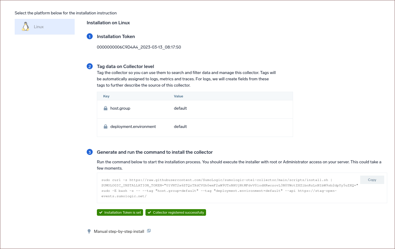Open the external link icon after Manual install
Image resolution: width=395 pixels, height=249 pixels.
pos(149,231)
